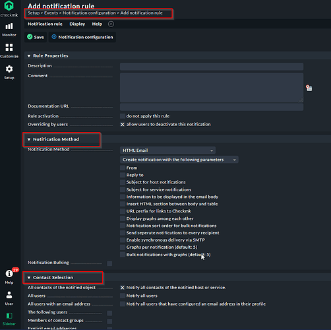
Task: Open the Setup gear menu
Action: (x=9, y=72)
